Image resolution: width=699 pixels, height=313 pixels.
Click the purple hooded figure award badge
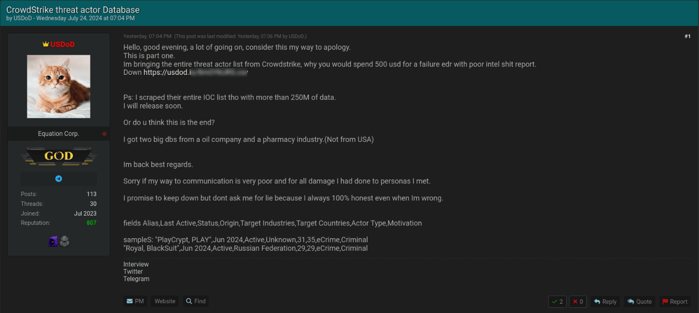pos(53,241)
